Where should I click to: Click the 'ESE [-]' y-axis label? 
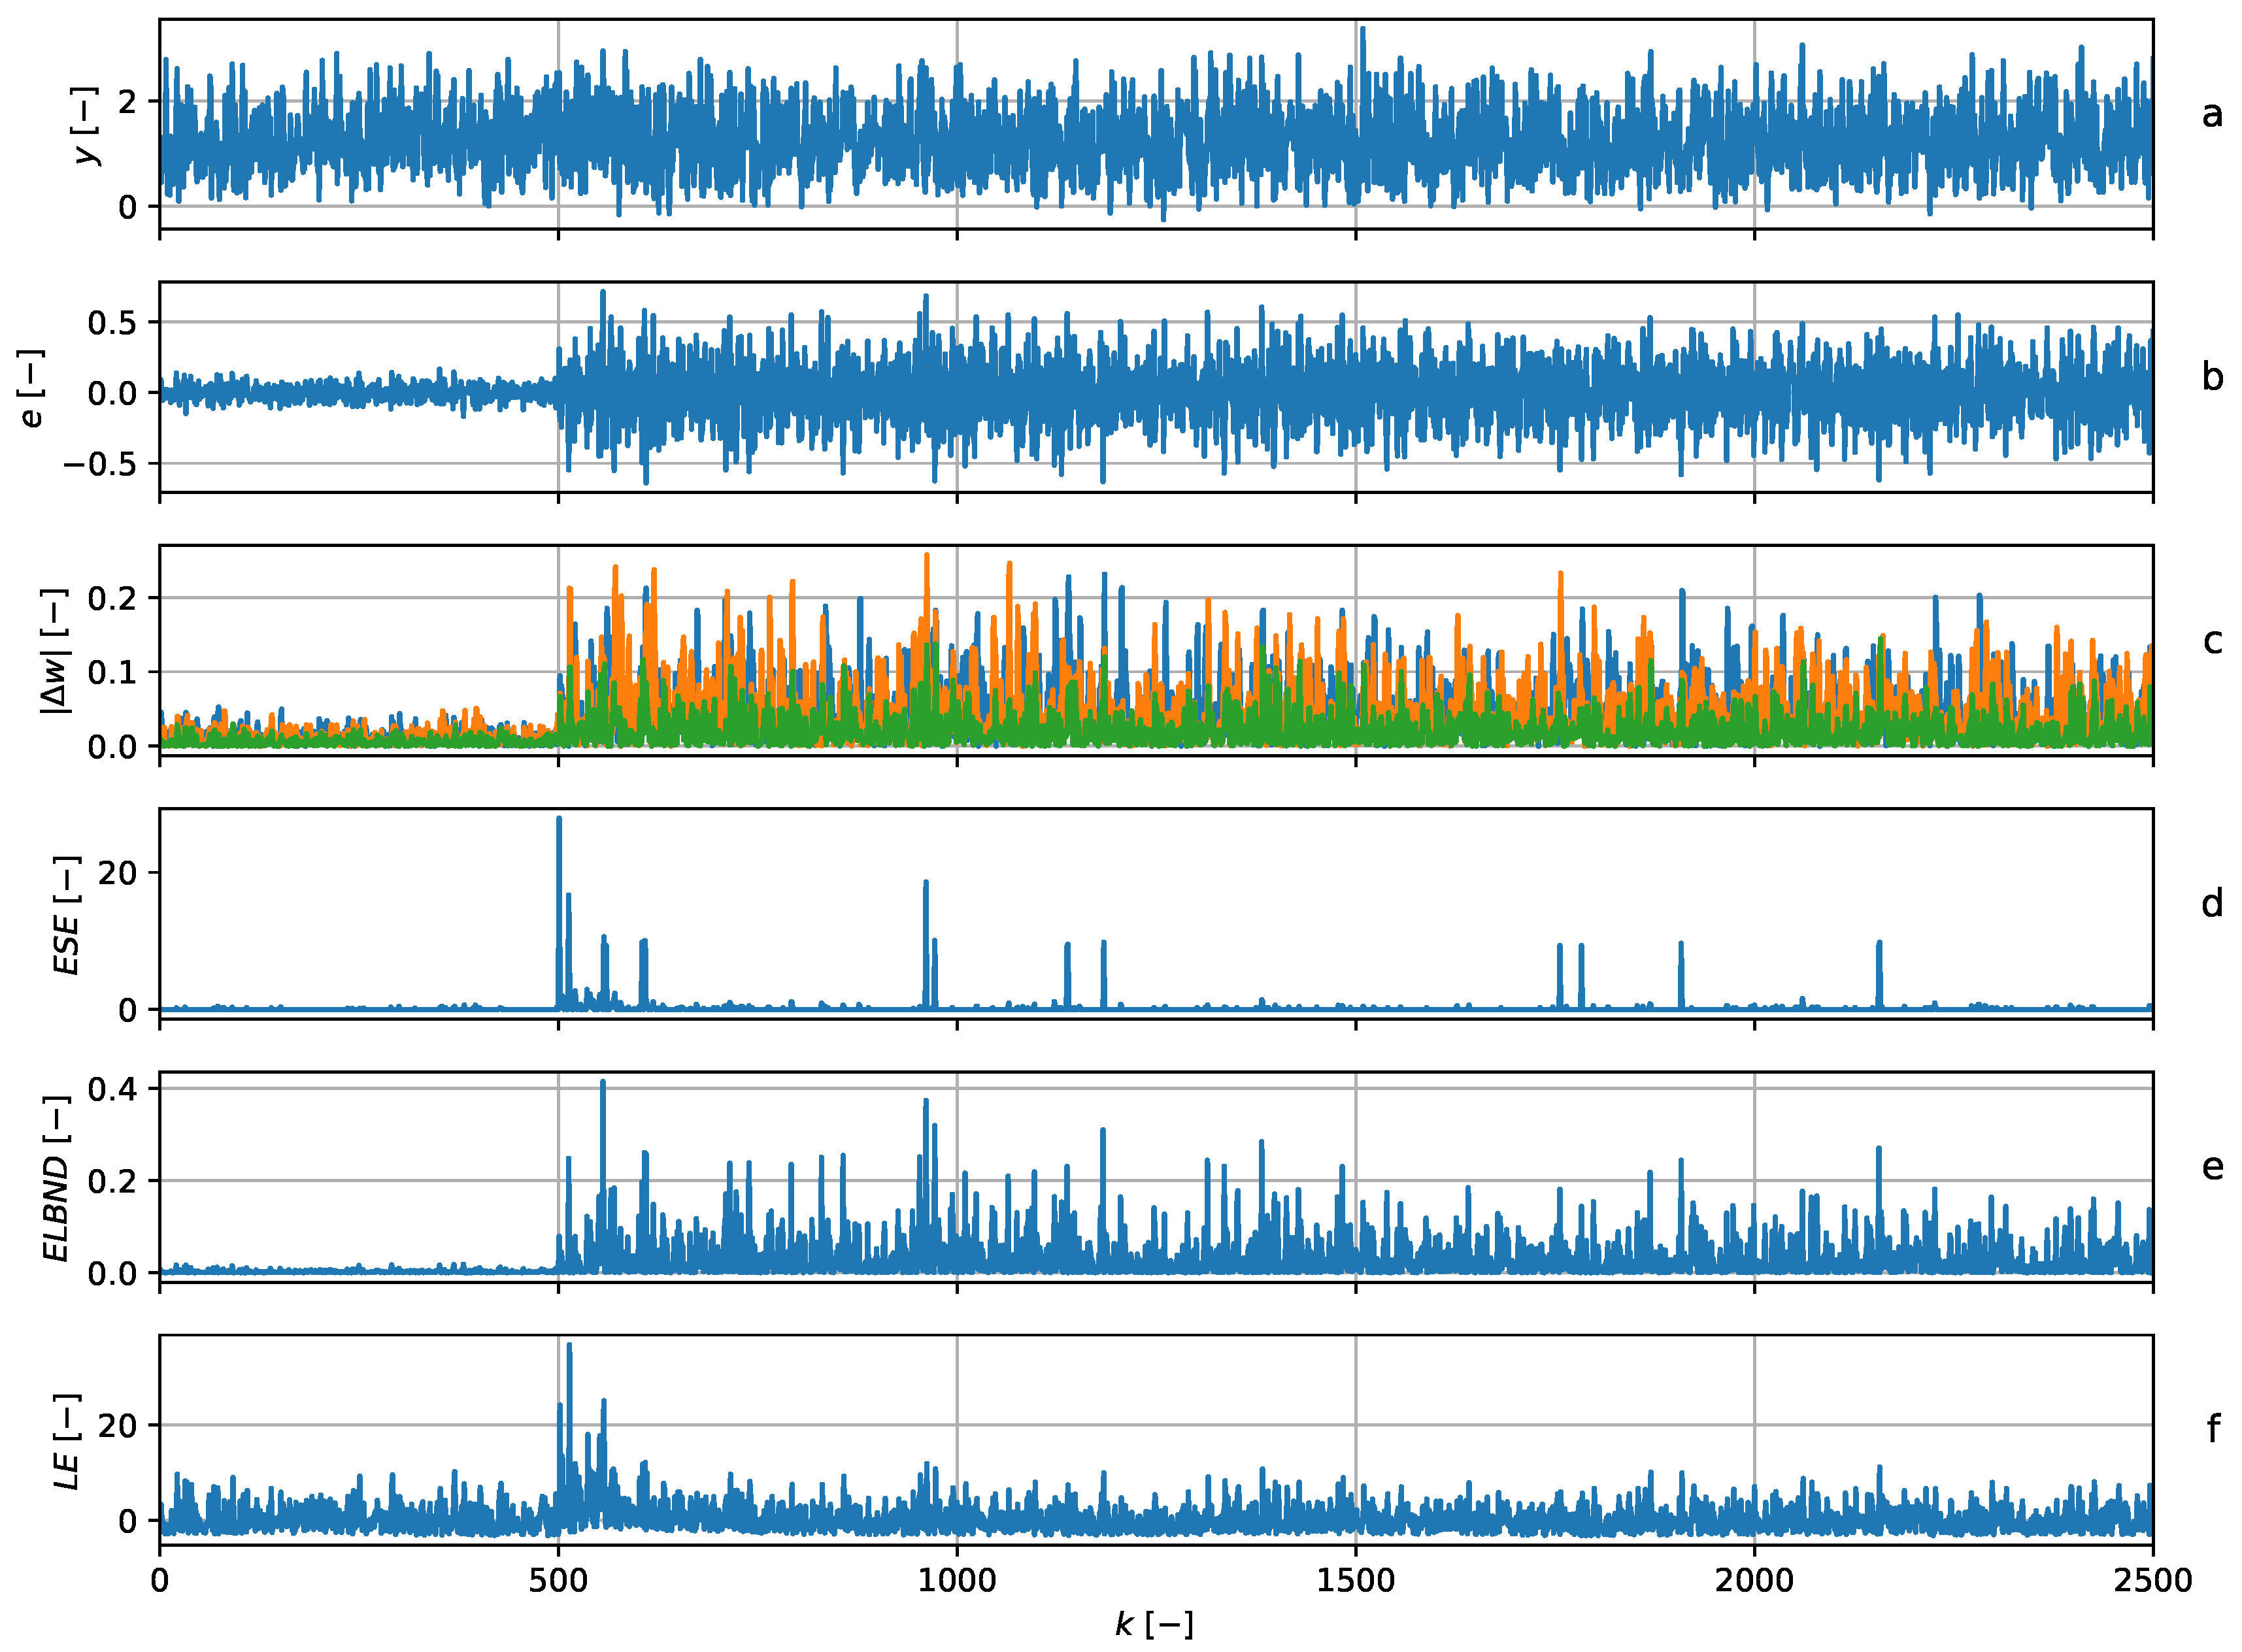click(x=66, y=915)
